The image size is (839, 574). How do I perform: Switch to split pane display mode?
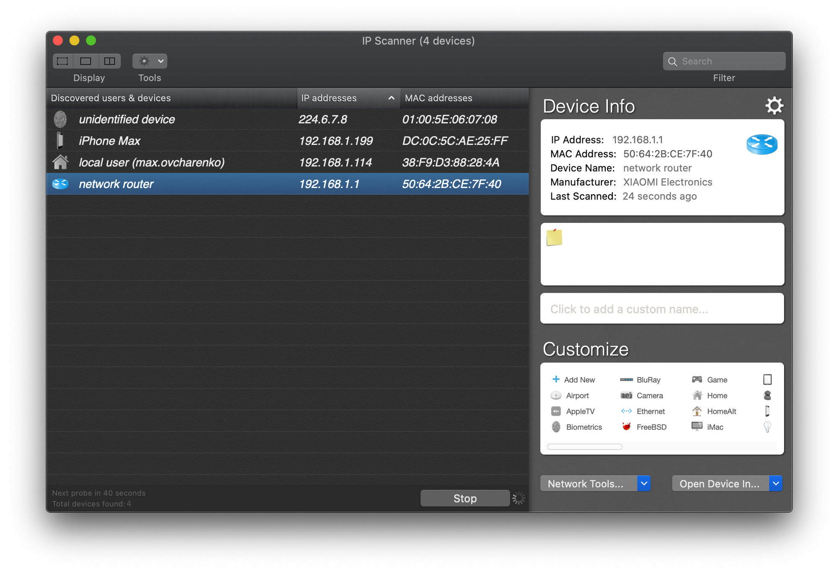(109, 61)
